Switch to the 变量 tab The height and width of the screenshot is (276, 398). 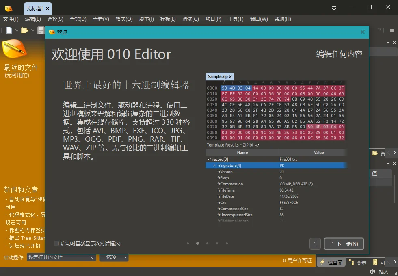(x=357, y=263)
